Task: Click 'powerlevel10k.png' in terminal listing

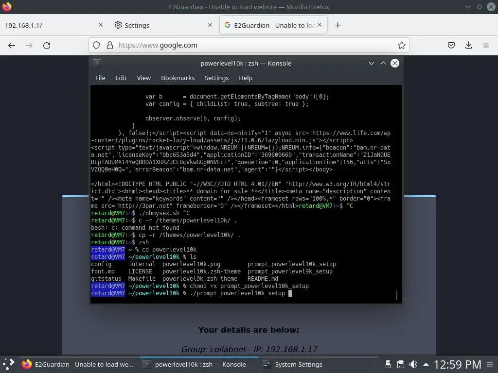Action: coord(191,264)
